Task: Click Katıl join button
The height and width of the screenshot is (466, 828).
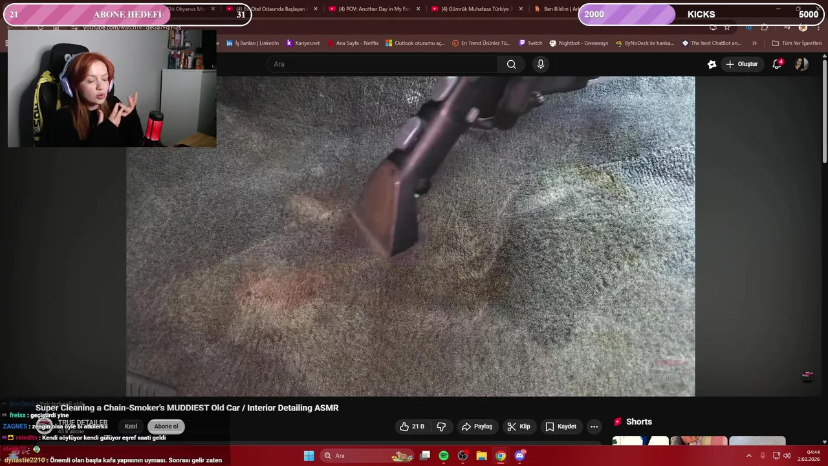Action: coord(131,427)
